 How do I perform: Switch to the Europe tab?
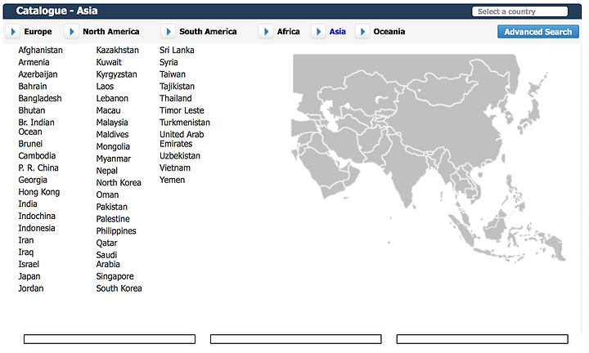tap(38, 32)
